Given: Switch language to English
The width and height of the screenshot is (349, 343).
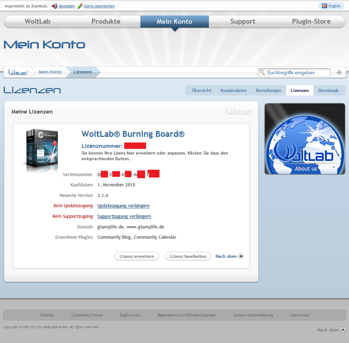Looking at the screenshot, I should (331, 6).
